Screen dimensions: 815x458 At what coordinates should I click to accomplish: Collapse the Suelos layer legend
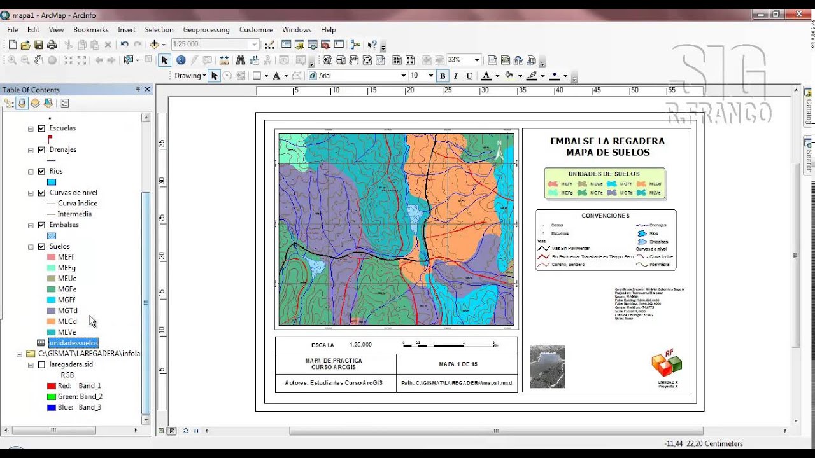tap(31, 246)
